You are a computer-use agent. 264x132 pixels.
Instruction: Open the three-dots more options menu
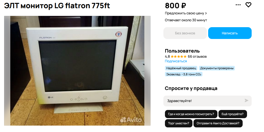click(x=238, y=5)
